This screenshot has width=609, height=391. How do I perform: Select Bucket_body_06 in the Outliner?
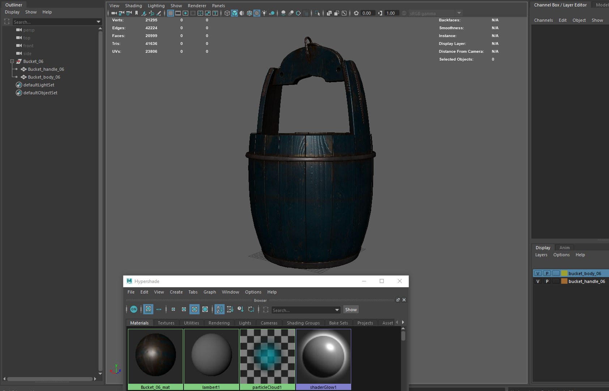[x=44, y=77]
